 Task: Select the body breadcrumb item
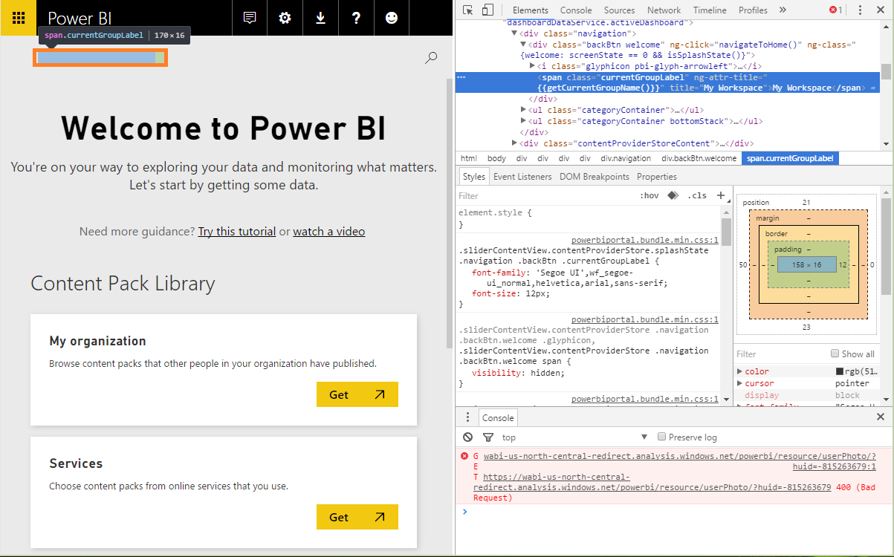(496, 158)
